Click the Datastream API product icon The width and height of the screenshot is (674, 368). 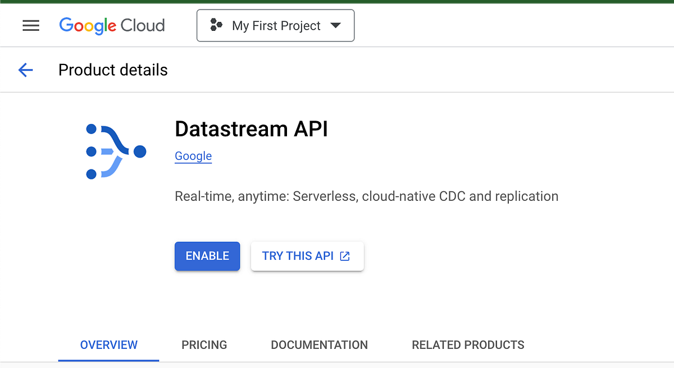pos(115,150)
